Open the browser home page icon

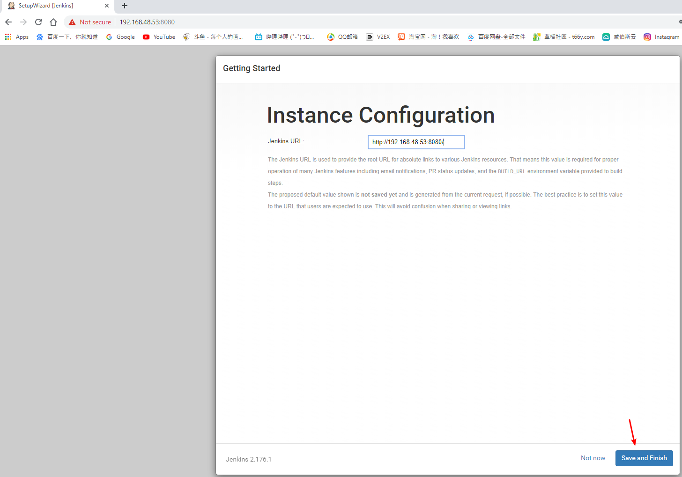(53, 22)
